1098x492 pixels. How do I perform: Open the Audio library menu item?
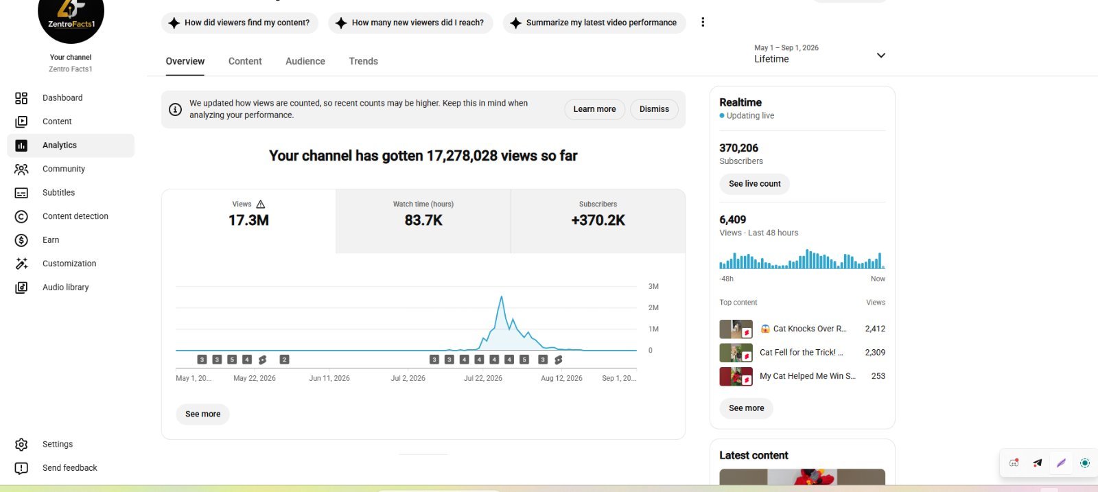(x=71, y=288)
